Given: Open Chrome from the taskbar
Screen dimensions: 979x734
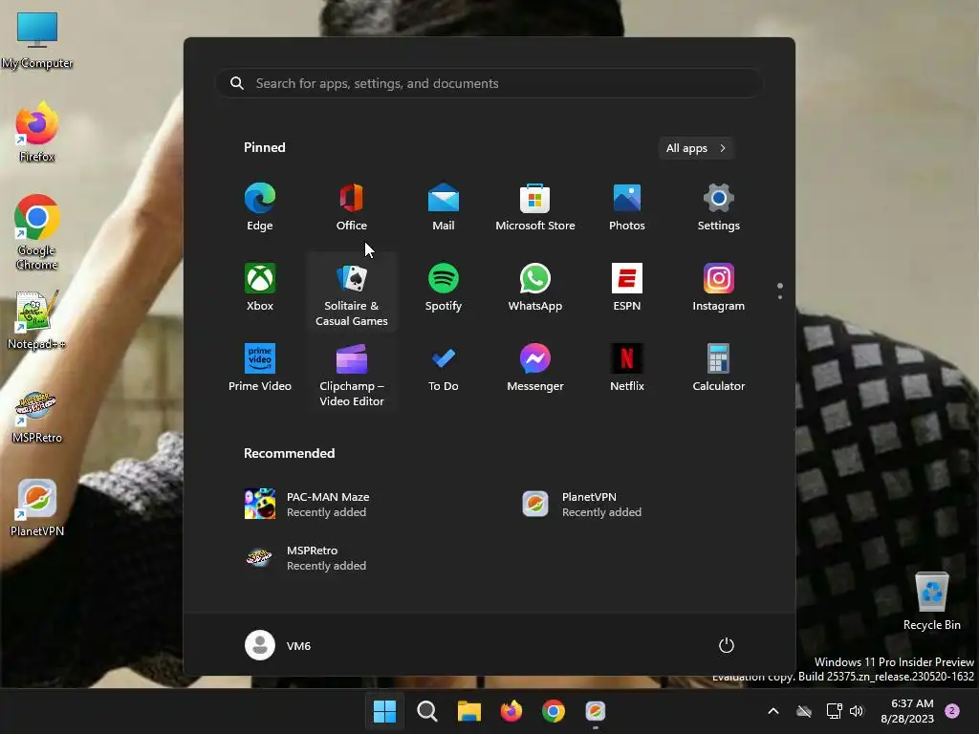Looking at the screenshot, I should click(x=554, y=711).
